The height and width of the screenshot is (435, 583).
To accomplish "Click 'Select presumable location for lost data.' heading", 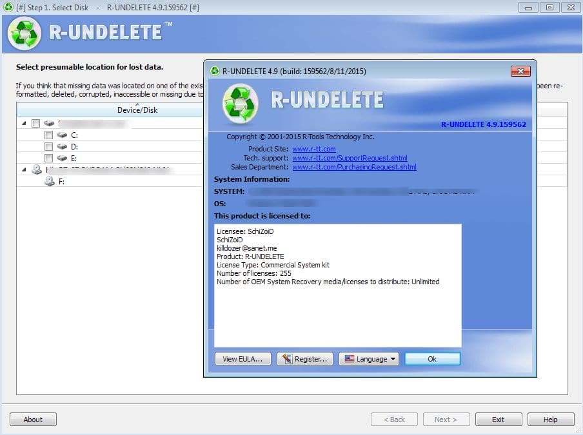I will click(x=90, y=67).
